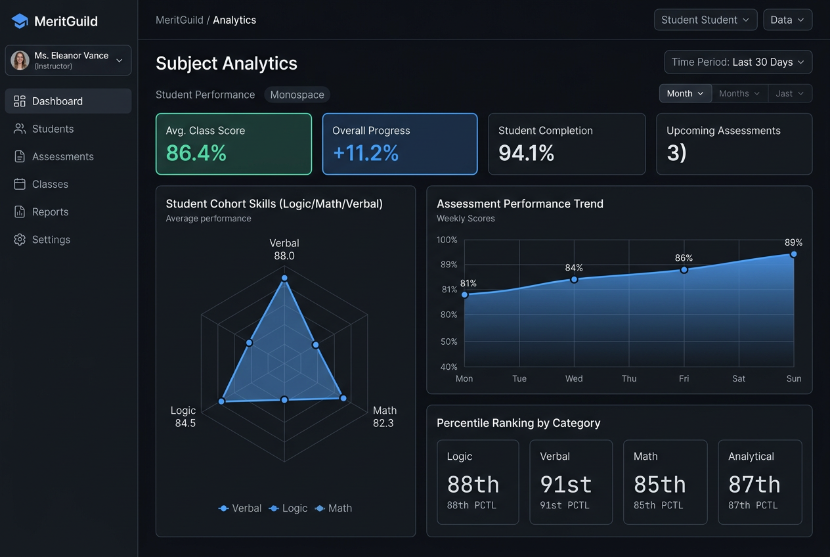Open the Data dropdown
Image resolution: width=830 pixels, height=557 pixels.
click(787, 20)
